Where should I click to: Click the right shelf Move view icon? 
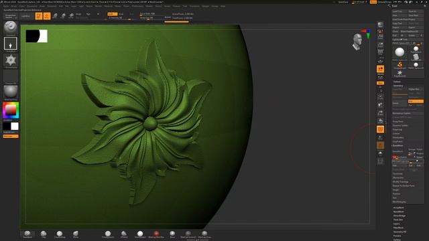point(380,104)
